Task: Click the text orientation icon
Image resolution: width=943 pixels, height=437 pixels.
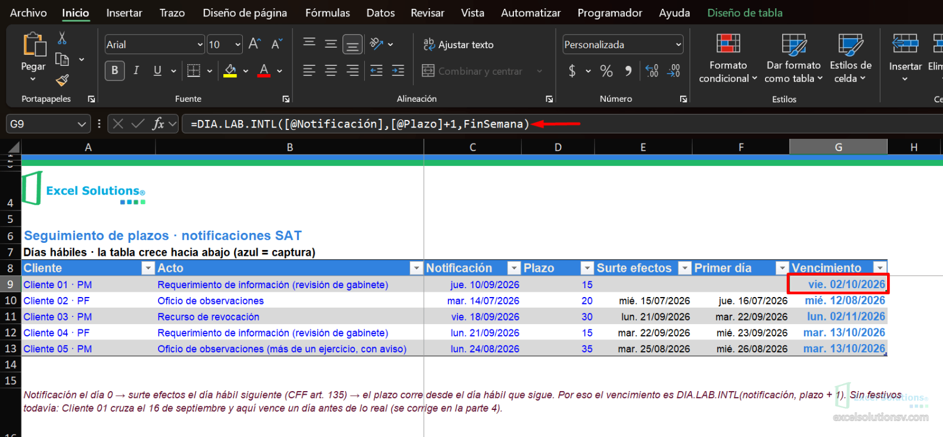Action: [377, 44]
